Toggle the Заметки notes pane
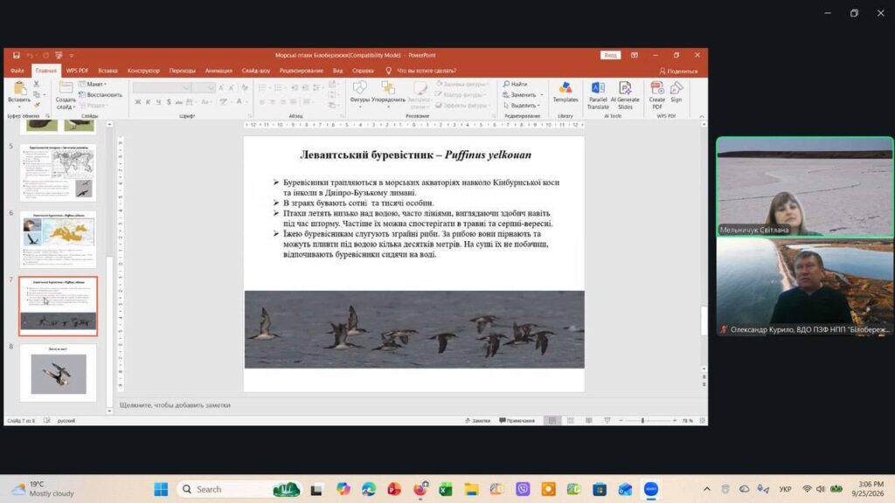This screenshot has width=895, height=503. click(478, 420)
